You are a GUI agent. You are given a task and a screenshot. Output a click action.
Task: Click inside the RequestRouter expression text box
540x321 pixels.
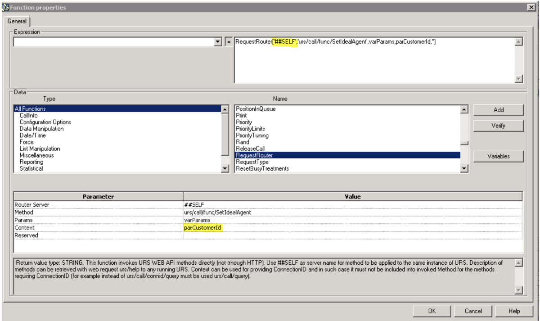point(374,60)
